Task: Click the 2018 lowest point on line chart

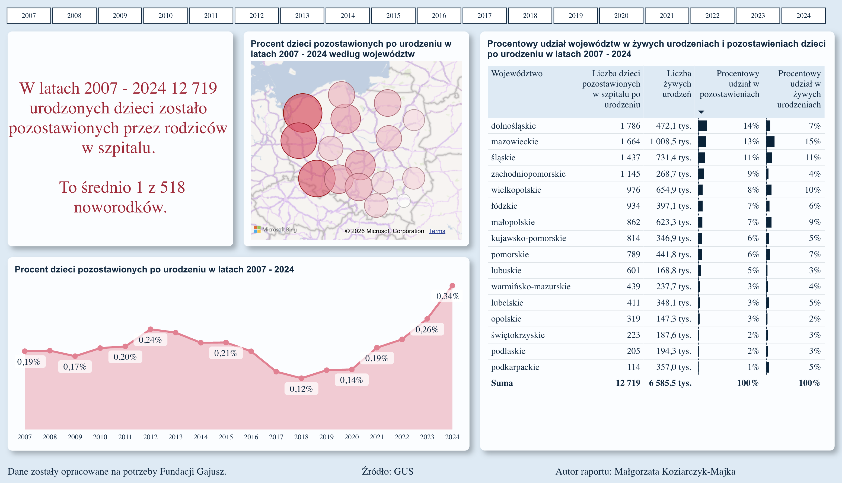Action: tap(301, 378)
